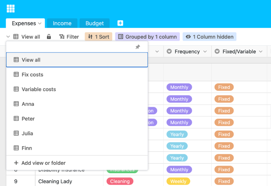This screenshot has width=271, height=186.
Task: Collapse the views list chevron
Action: (8, 37)
